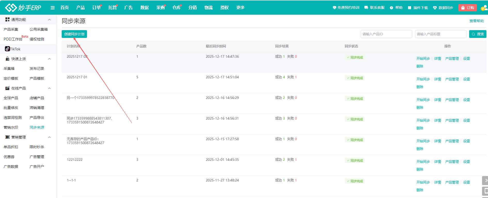The image size is (488, 198).
Task: Open the 仓库 top navigation menu
Action: [x=176, y=8]
